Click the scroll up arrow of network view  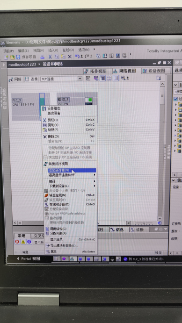162,84
